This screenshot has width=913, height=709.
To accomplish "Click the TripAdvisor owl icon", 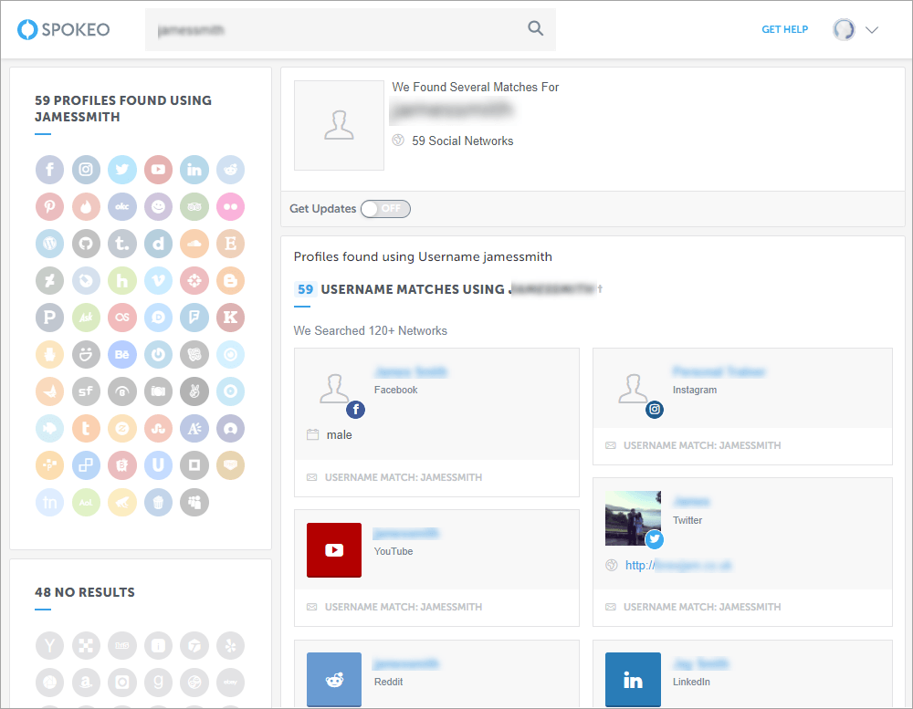I will pos(194,206).
